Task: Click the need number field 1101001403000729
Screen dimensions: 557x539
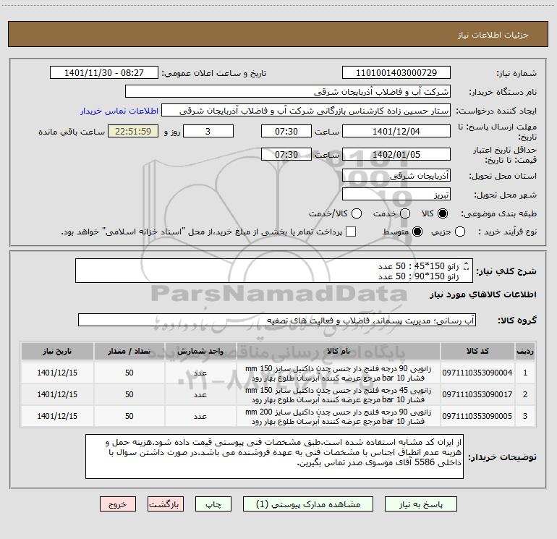Action: 396,73
